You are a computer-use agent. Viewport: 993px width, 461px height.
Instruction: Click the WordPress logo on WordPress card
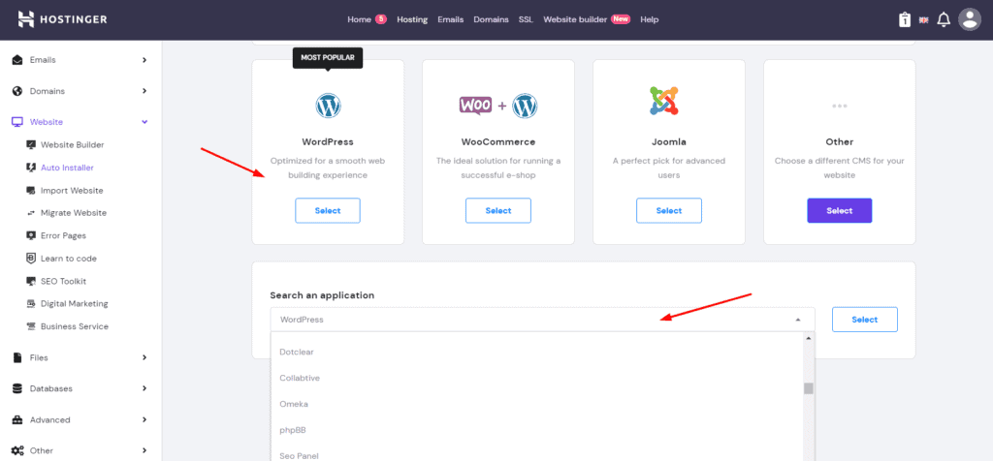pyautogui.click(x=328, y=106)
